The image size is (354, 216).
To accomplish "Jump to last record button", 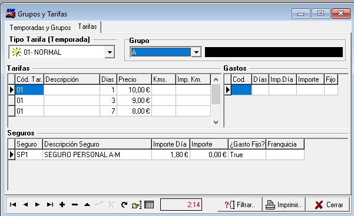I will tap(50, 205).
